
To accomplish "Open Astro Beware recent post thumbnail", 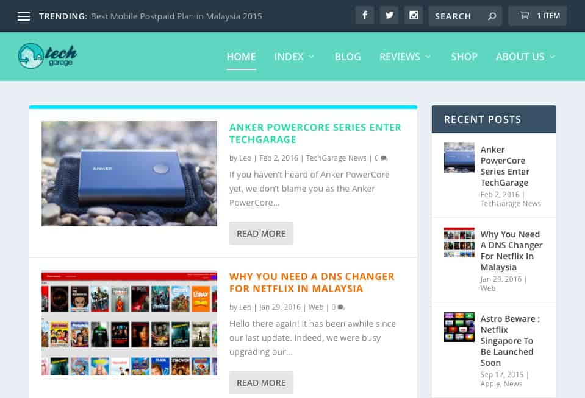I will 459,327.
